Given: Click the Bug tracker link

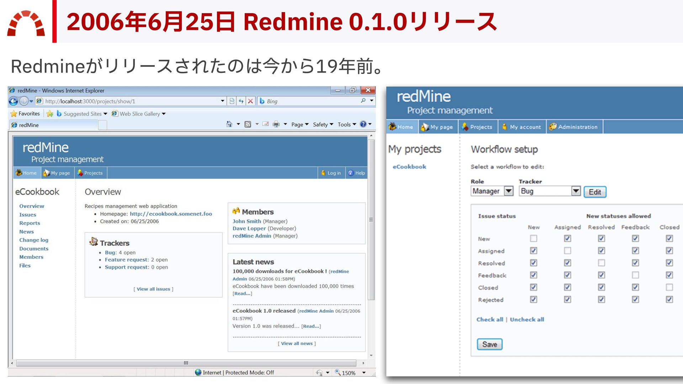Looking at the screenshot, I should [110, 252].
